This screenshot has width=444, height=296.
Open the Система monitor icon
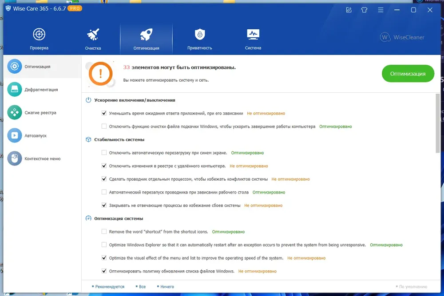point(253,35)
